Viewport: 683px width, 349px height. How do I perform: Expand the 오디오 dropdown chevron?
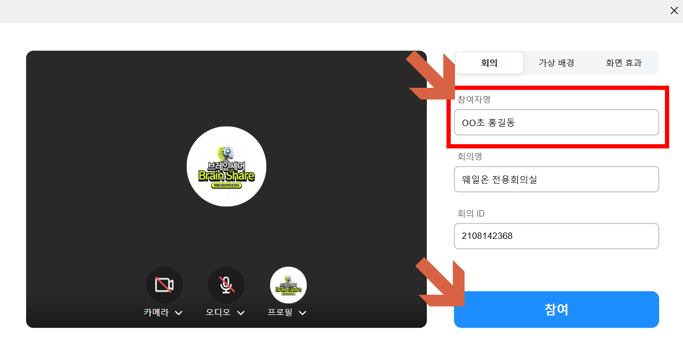pos(241,313)
